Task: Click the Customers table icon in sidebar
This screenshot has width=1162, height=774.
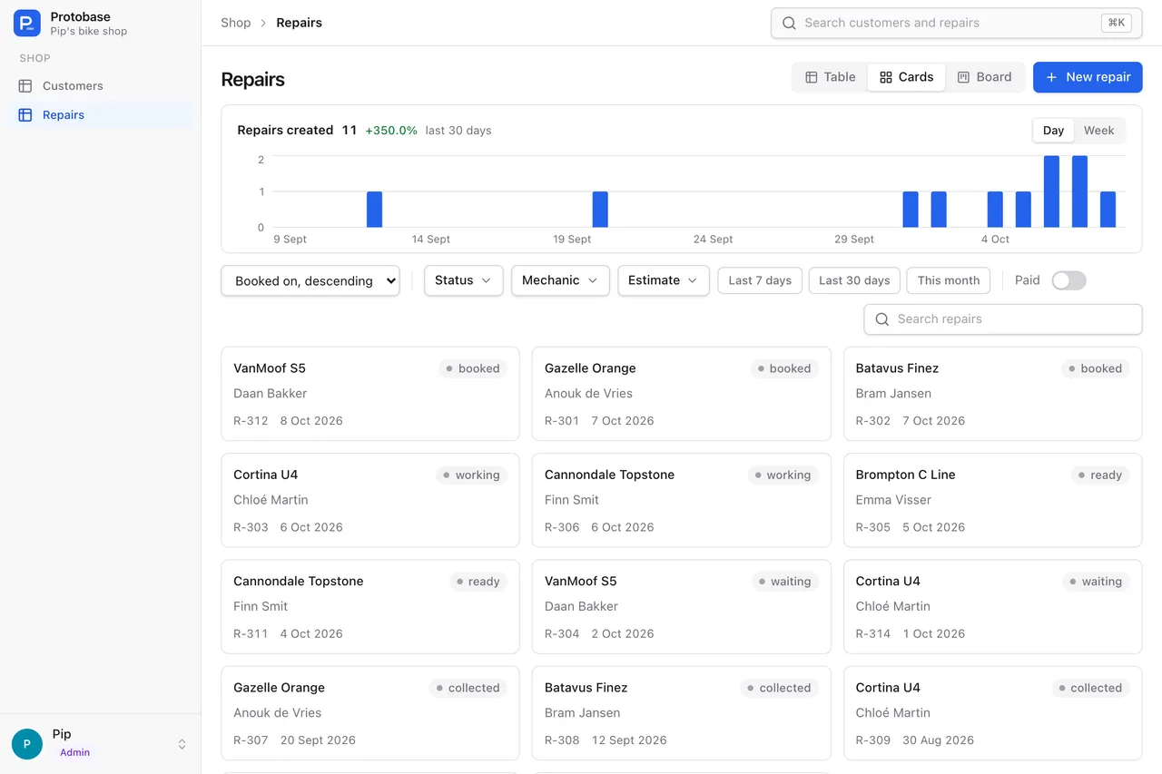Action: [x=25, y=86]
